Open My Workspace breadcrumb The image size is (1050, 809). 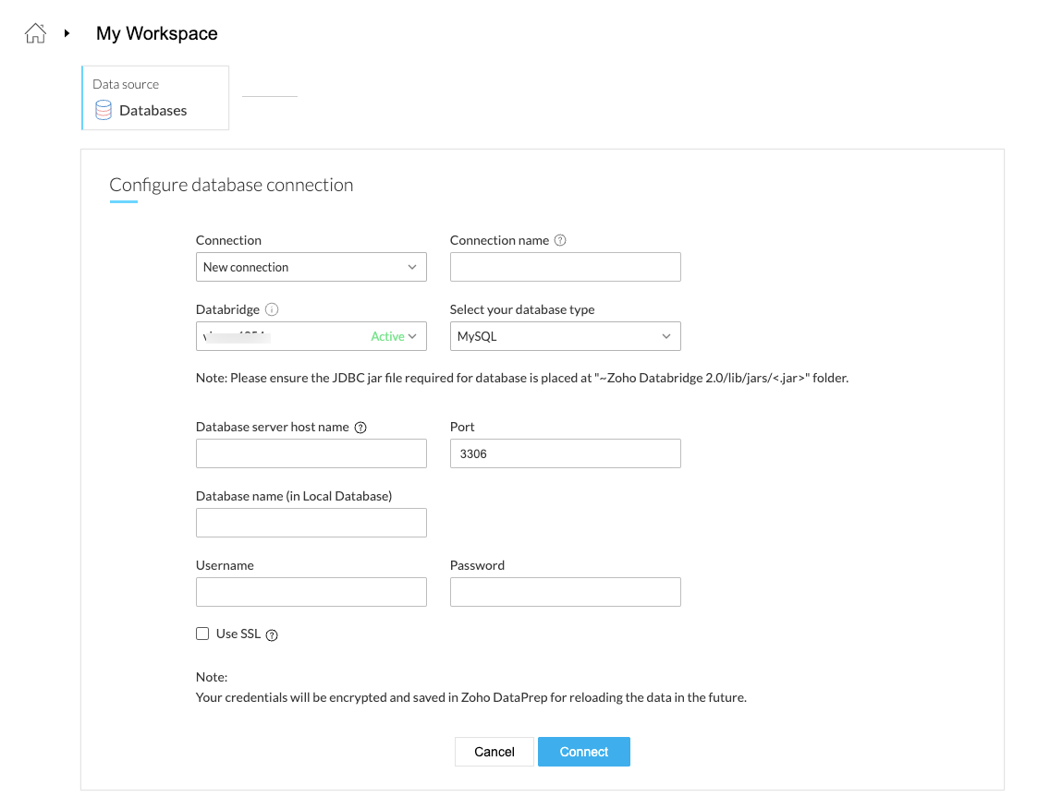tap(157, 34)
